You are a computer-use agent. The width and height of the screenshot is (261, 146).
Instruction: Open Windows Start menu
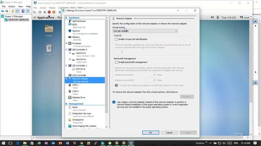[3, 143]
